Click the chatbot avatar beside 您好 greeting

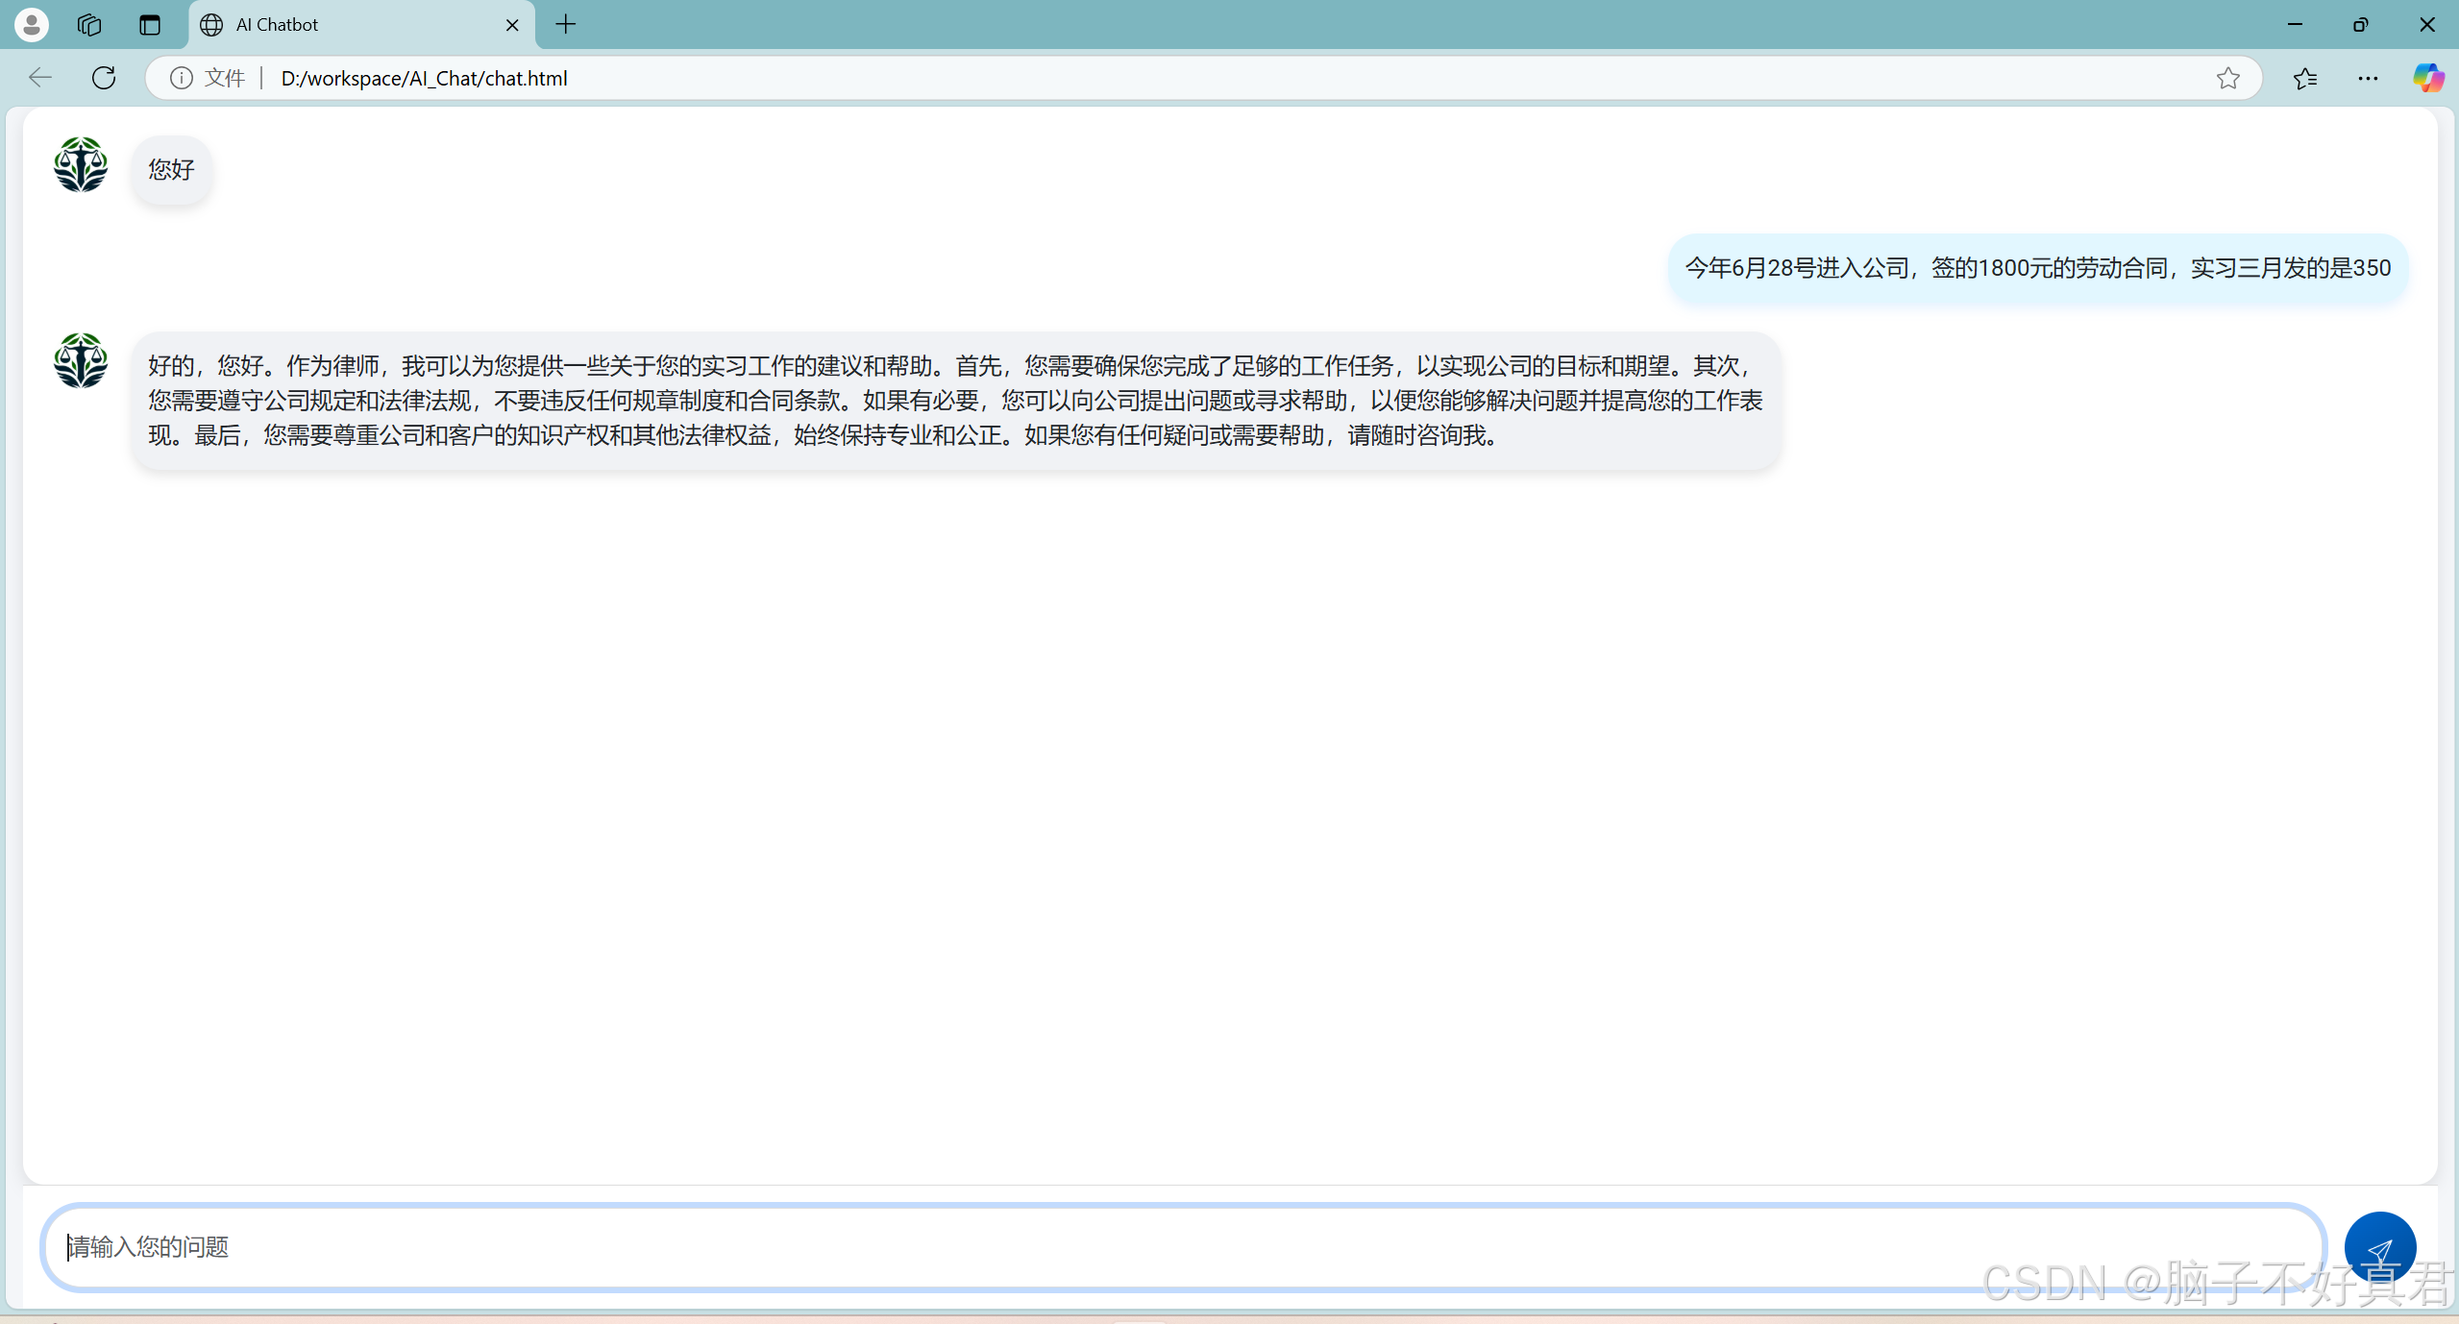tap(81, 165)
